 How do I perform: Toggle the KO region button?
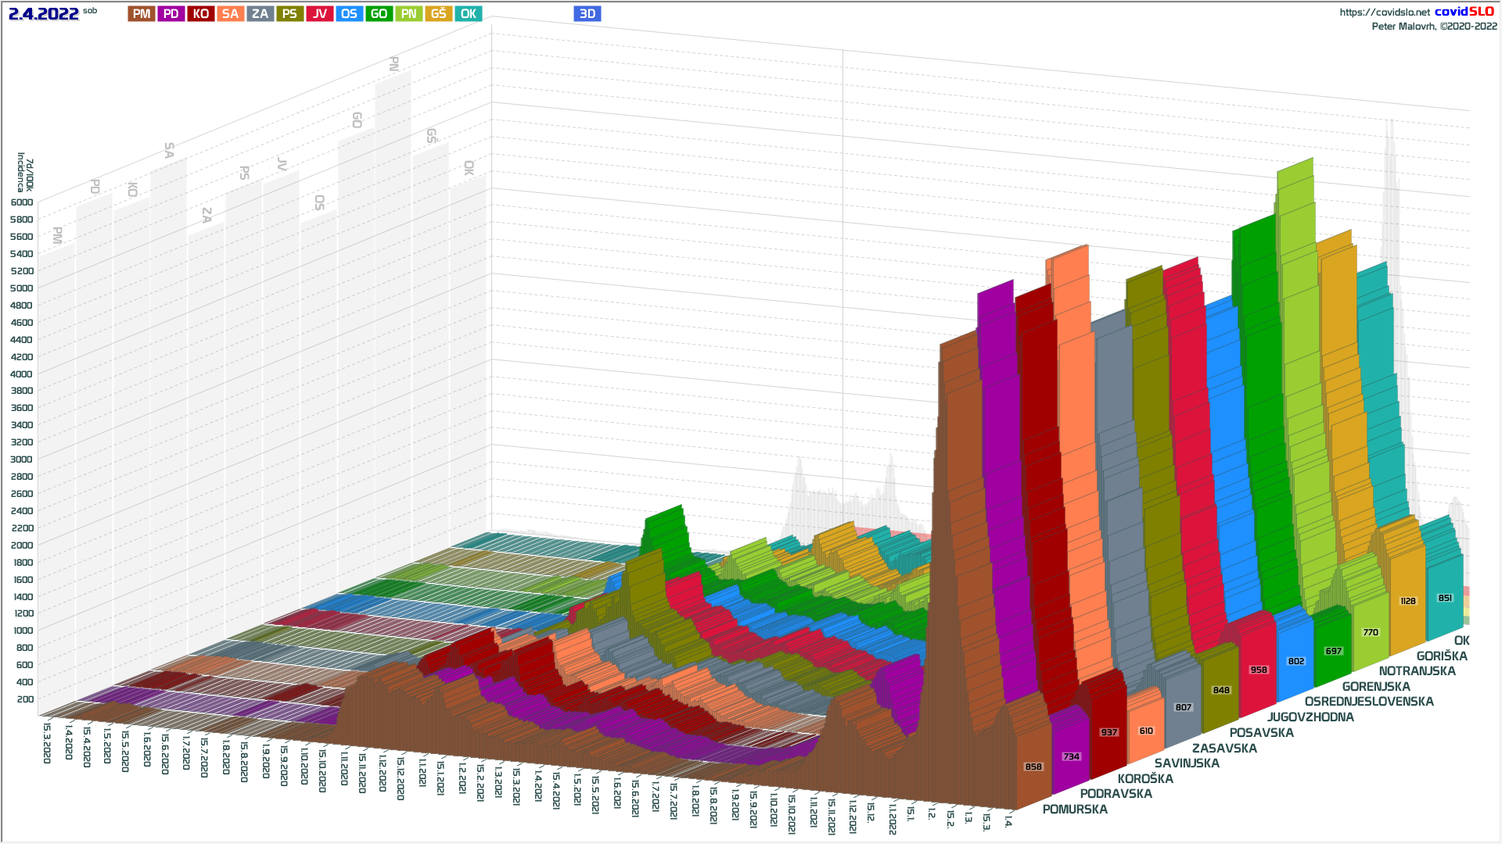coord(201,13)
